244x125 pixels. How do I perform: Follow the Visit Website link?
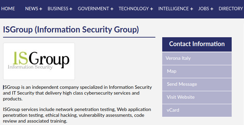coord(197,97)
